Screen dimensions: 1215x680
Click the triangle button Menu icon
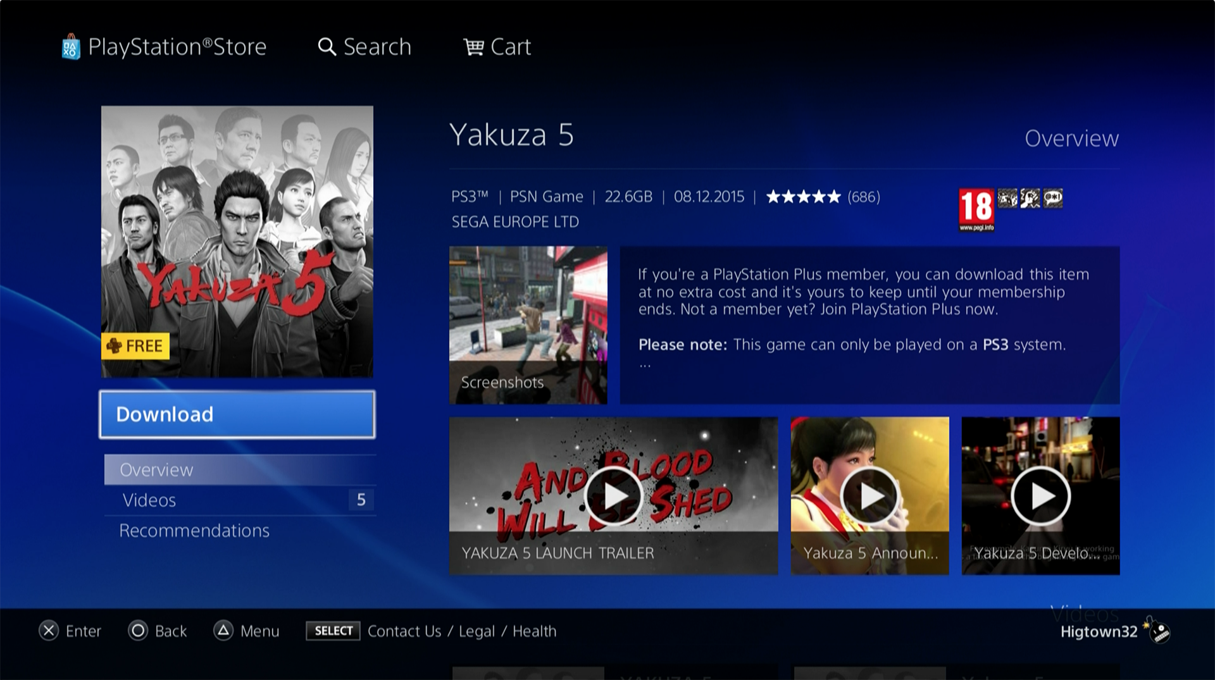223,631
